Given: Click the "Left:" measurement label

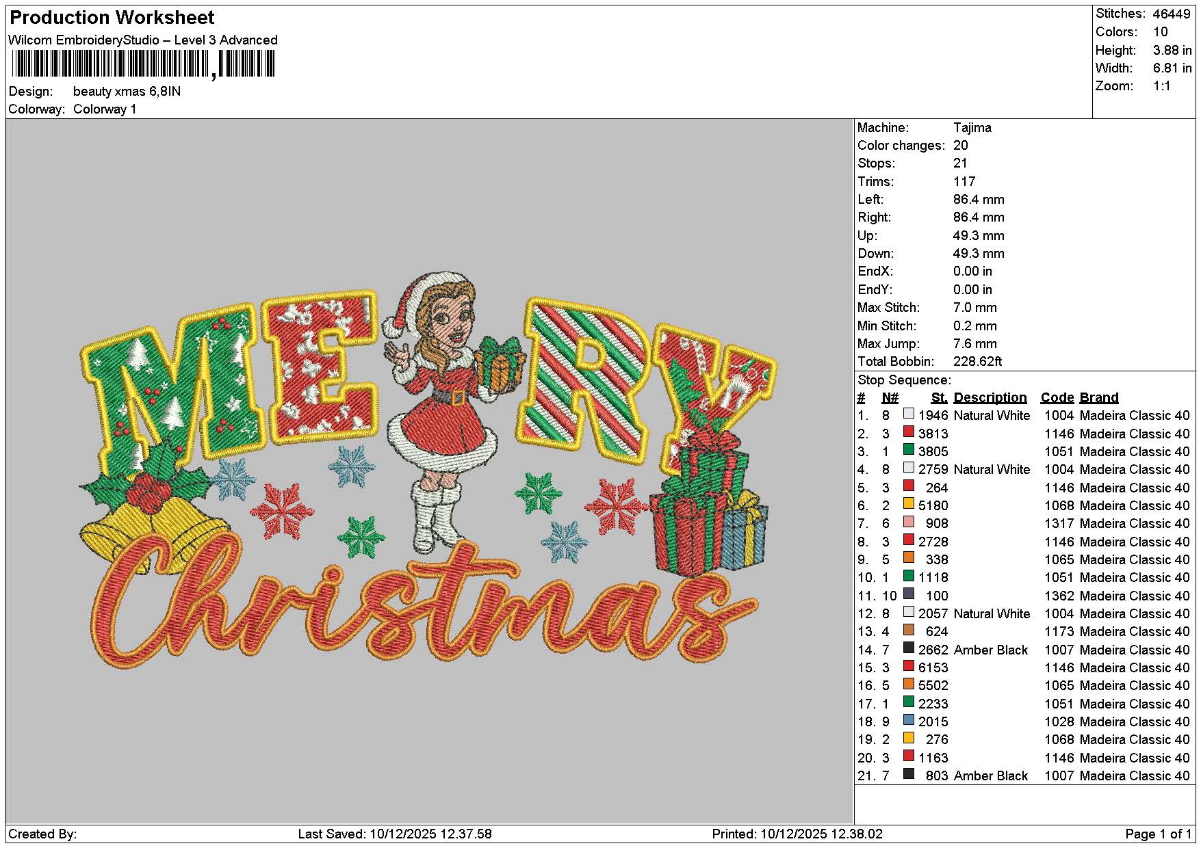Looking at the screenshot, I should [x=870, y=200].
